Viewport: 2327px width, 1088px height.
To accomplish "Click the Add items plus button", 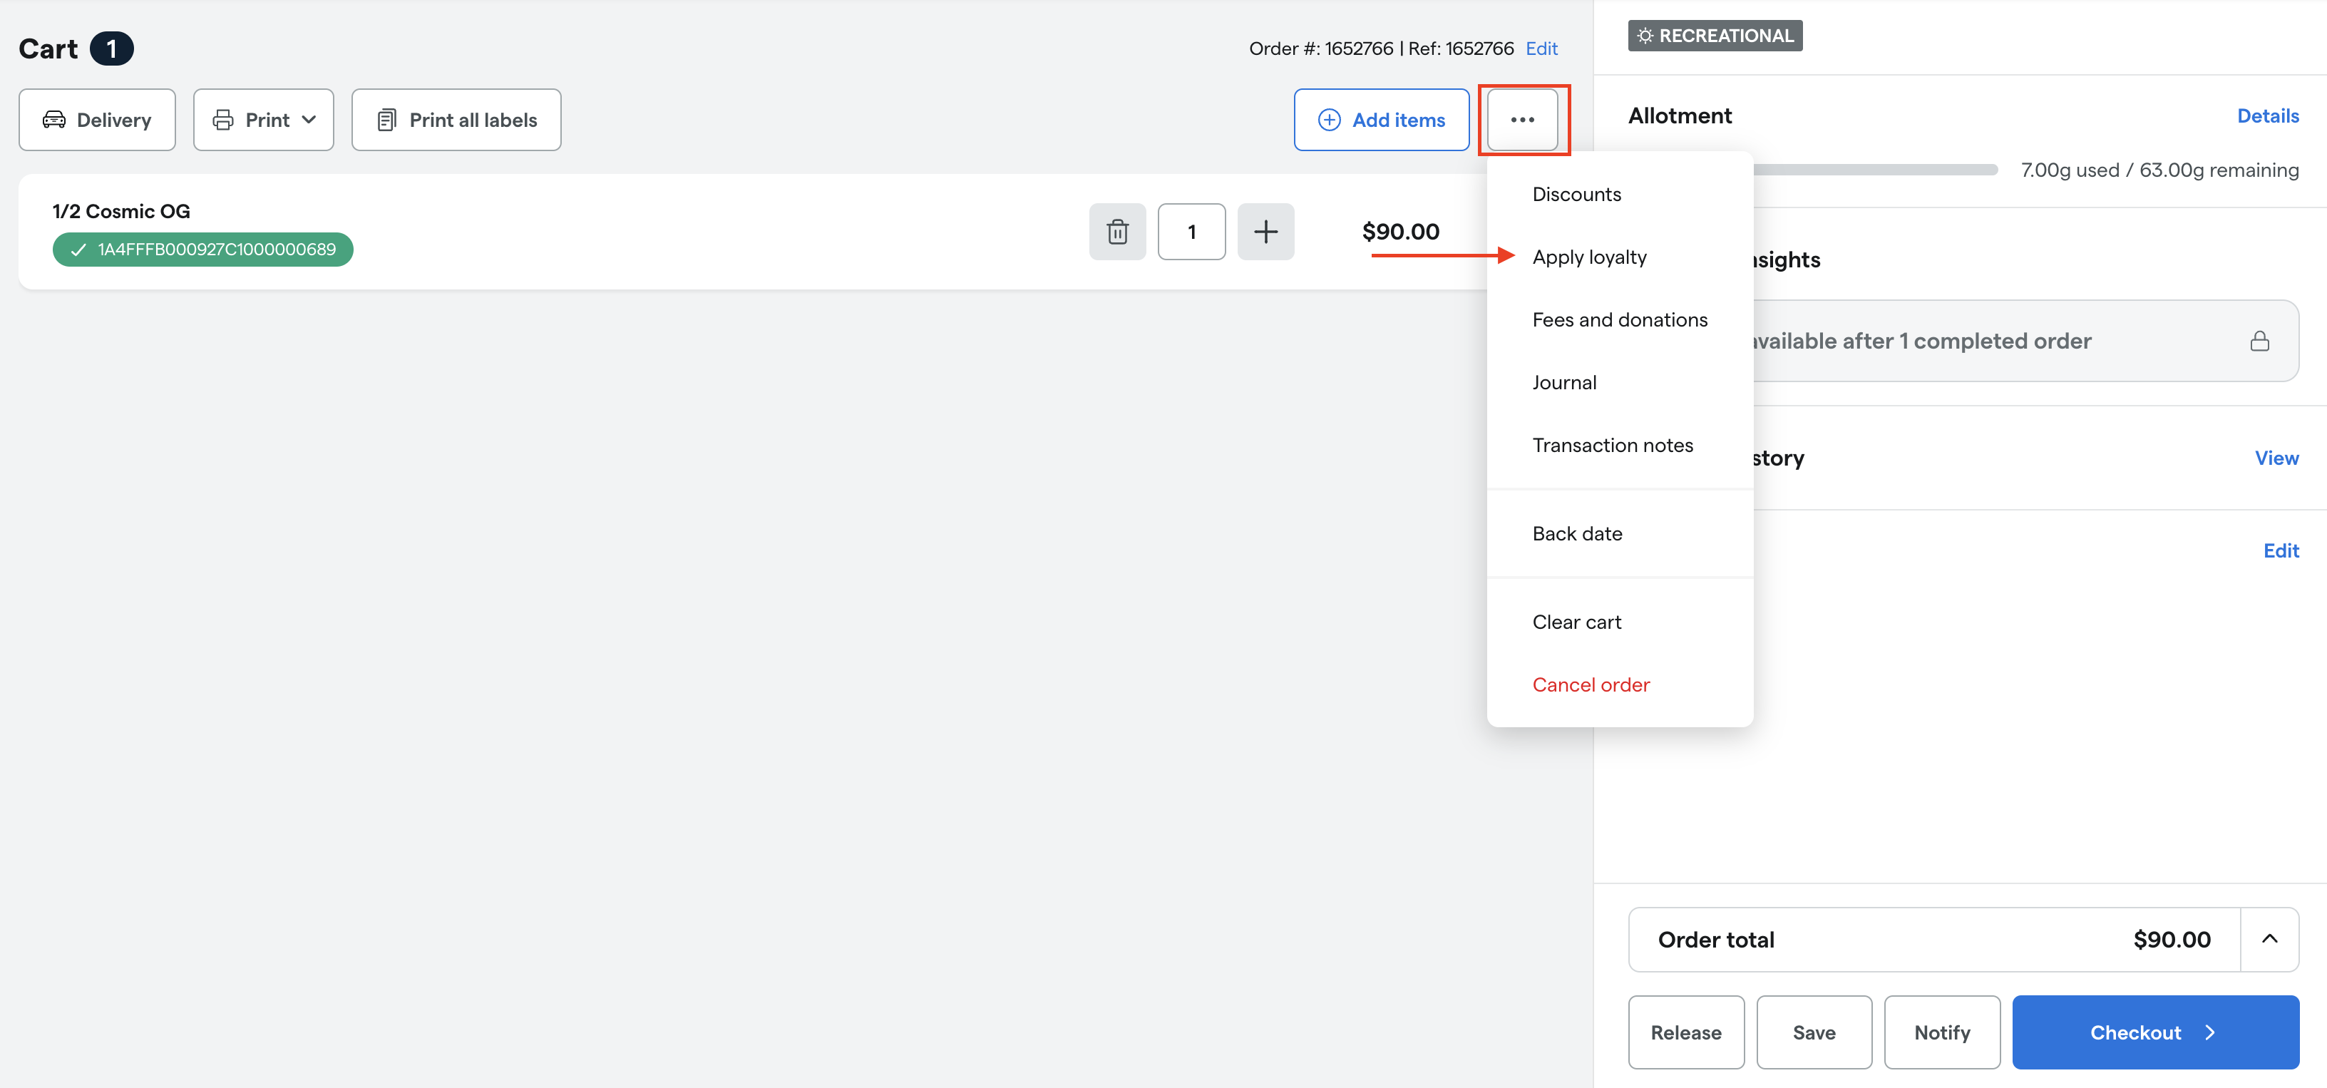I will (x=1381, y=119).
